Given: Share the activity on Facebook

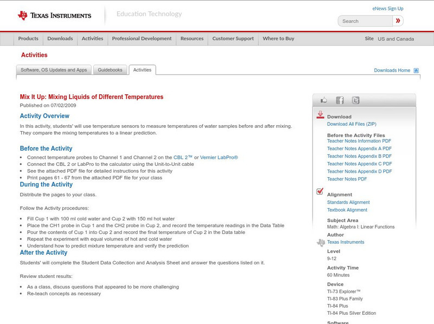Looking at the screenshot, I should tap(340, 100).
